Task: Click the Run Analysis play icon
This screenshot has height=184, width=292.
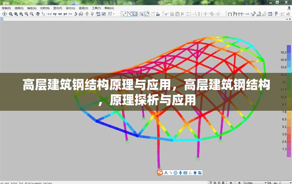Action: (4, 14)
